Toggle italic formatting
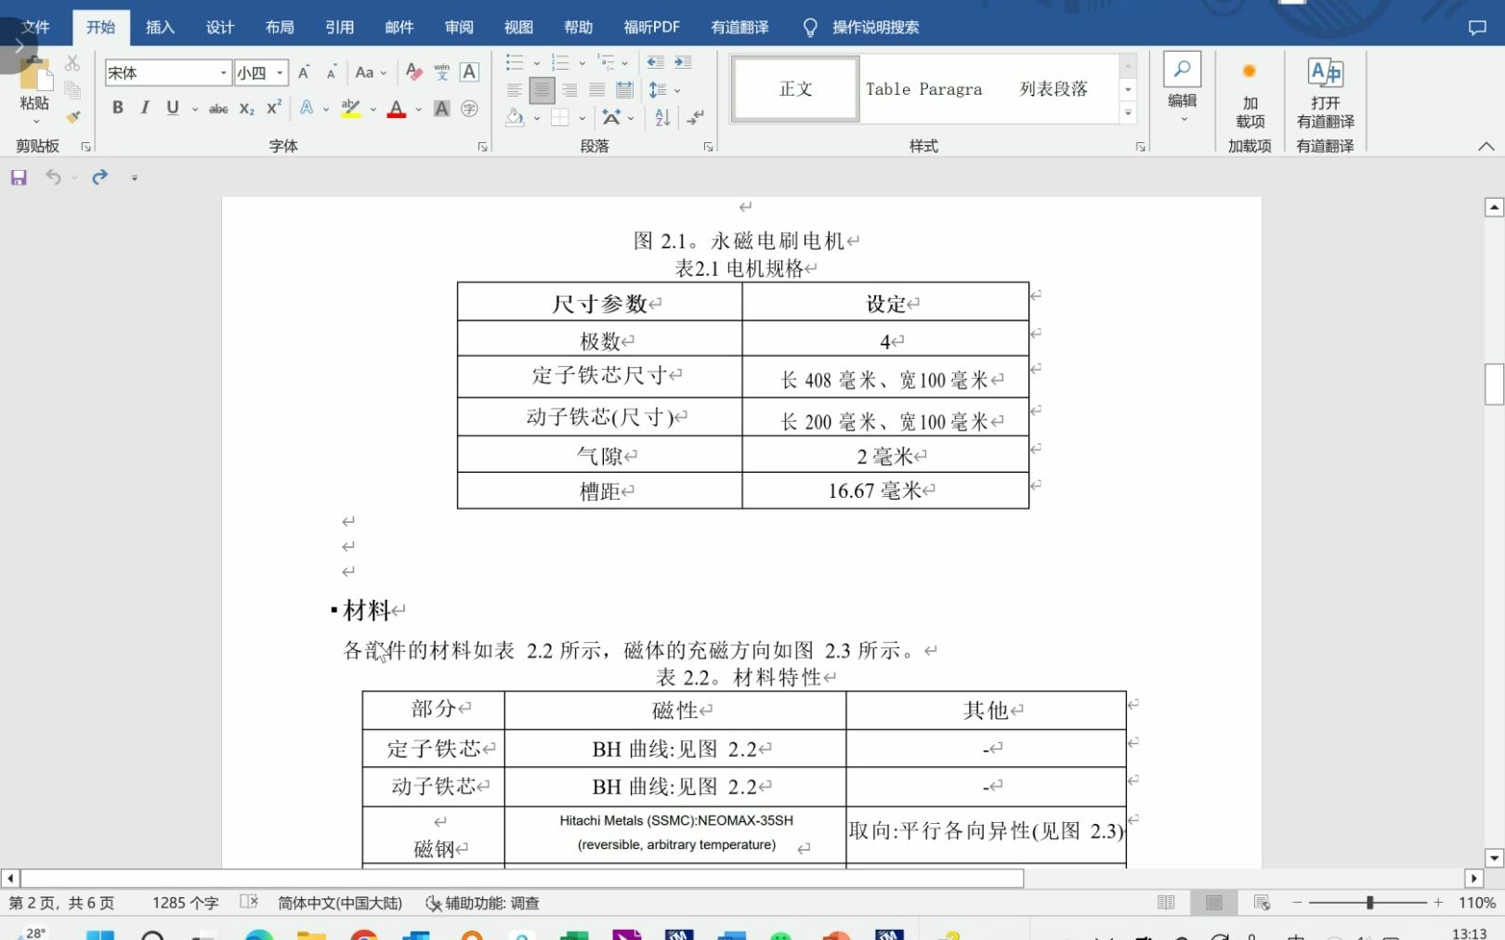Screen dimensions: 1505x940 (x=145, y=109)
